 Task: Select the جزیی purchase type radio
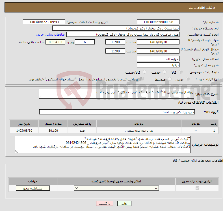[x=188, y=79]
